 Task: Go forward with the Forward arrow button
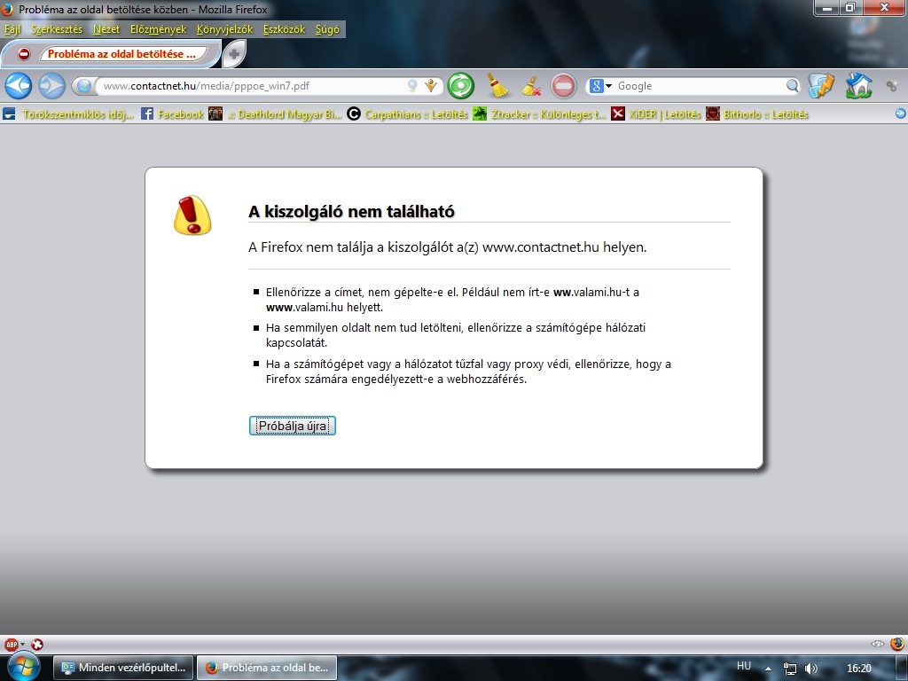click(x=52, y=86)
